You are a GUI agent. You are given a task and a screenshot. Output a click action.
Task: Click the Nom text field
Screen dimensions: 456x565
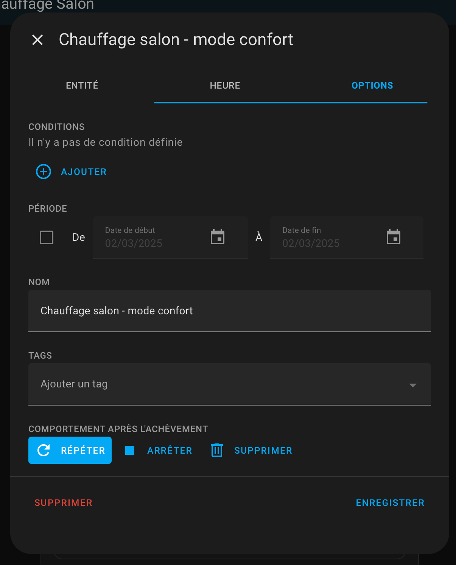tap(229, 311)
